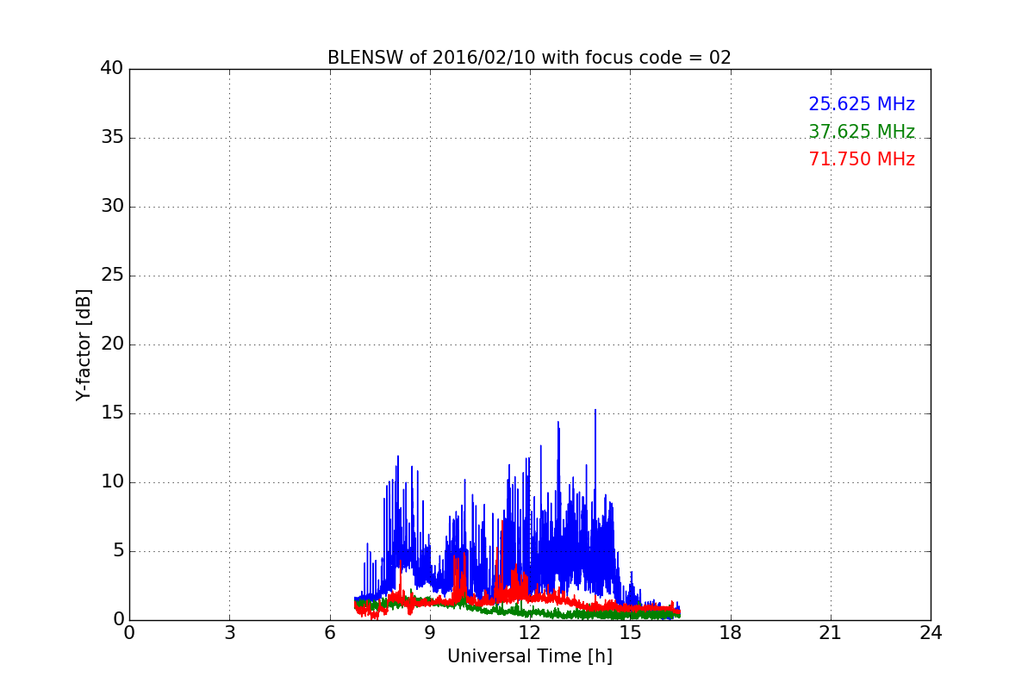Click the x-axis tick label '21'
The width and height of the screenshot is (1034, 689).
pyautogui.click(x=830, y=633)
